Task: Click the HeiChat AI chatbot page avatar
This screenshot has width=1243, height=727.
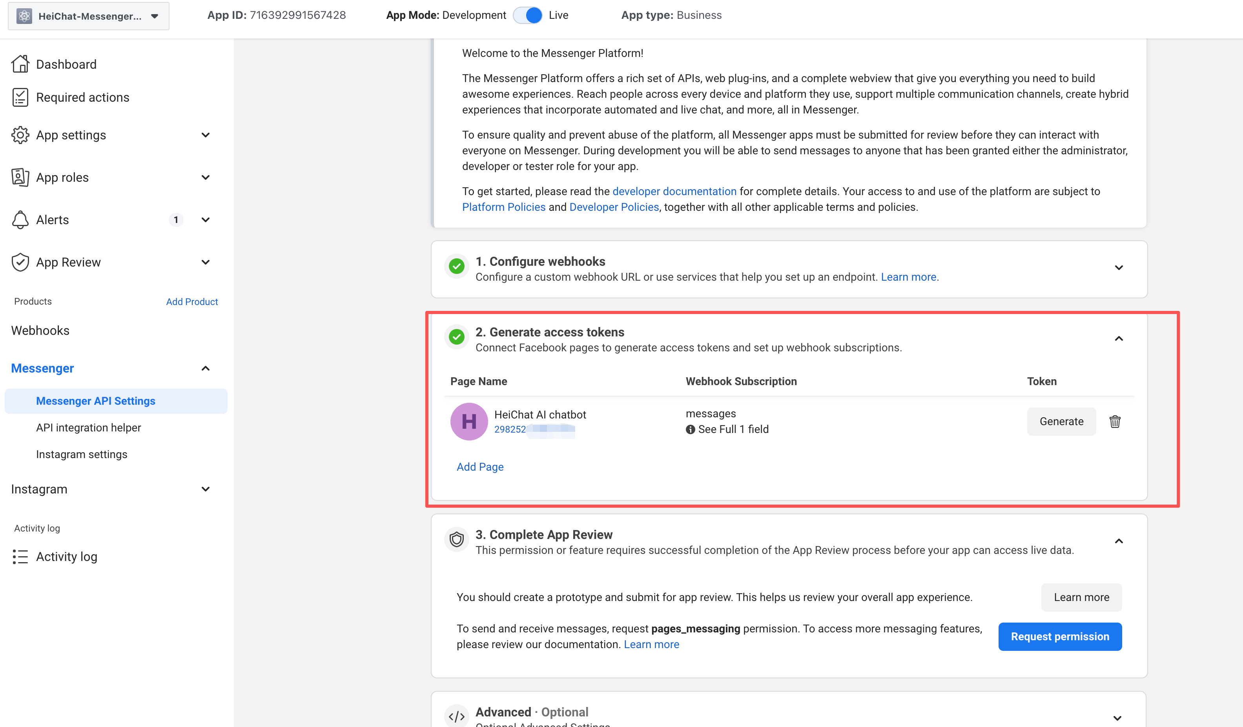Action: (468, 422)
